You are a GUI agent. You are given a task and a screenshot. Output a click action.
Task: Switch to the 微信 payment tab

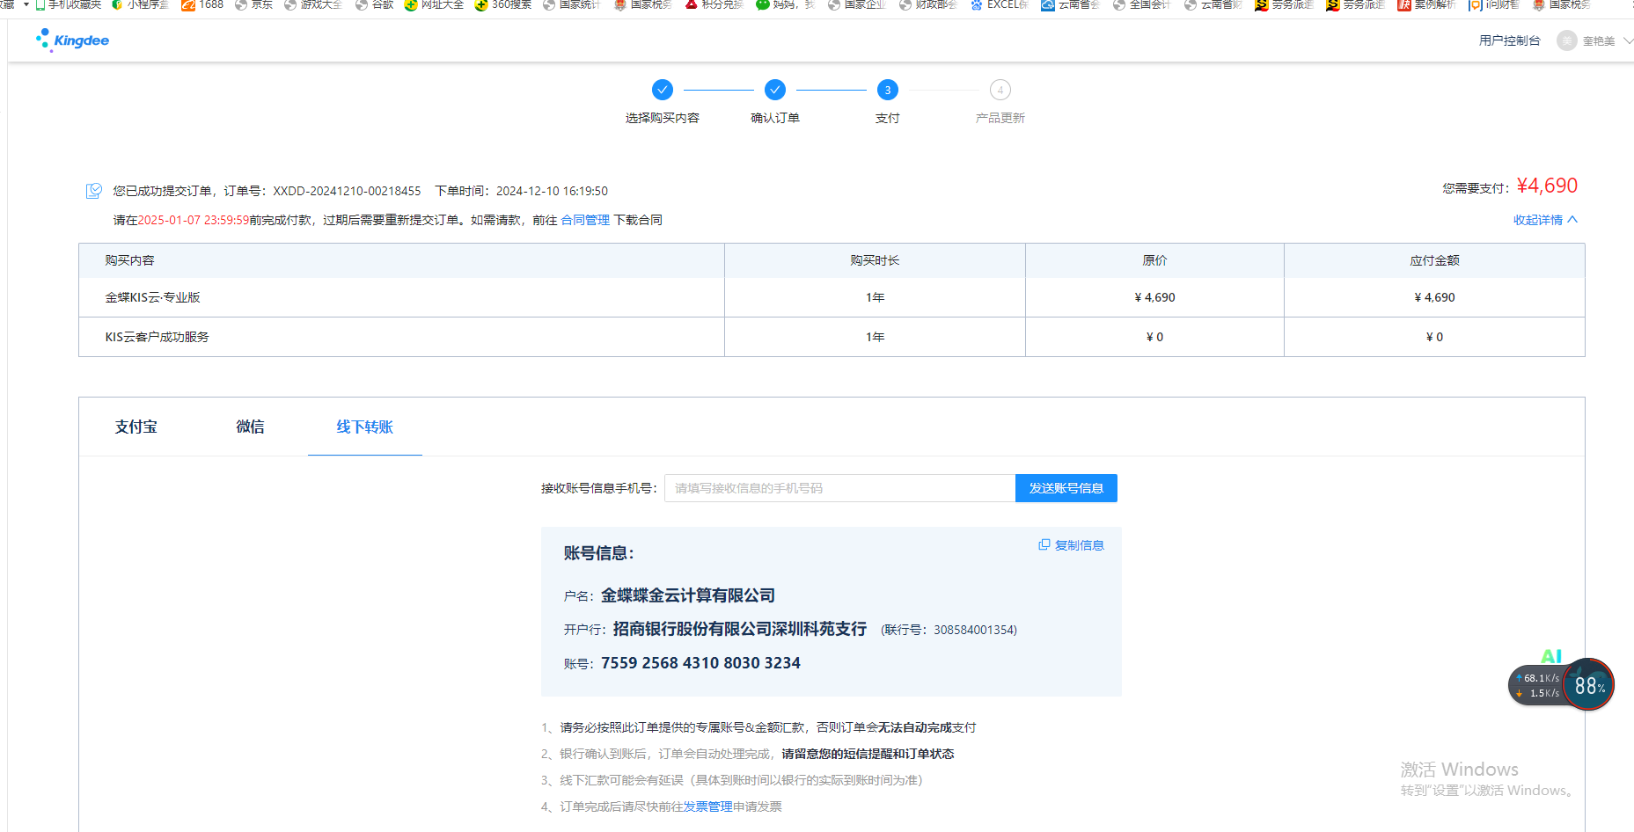(x=250, y=427)
